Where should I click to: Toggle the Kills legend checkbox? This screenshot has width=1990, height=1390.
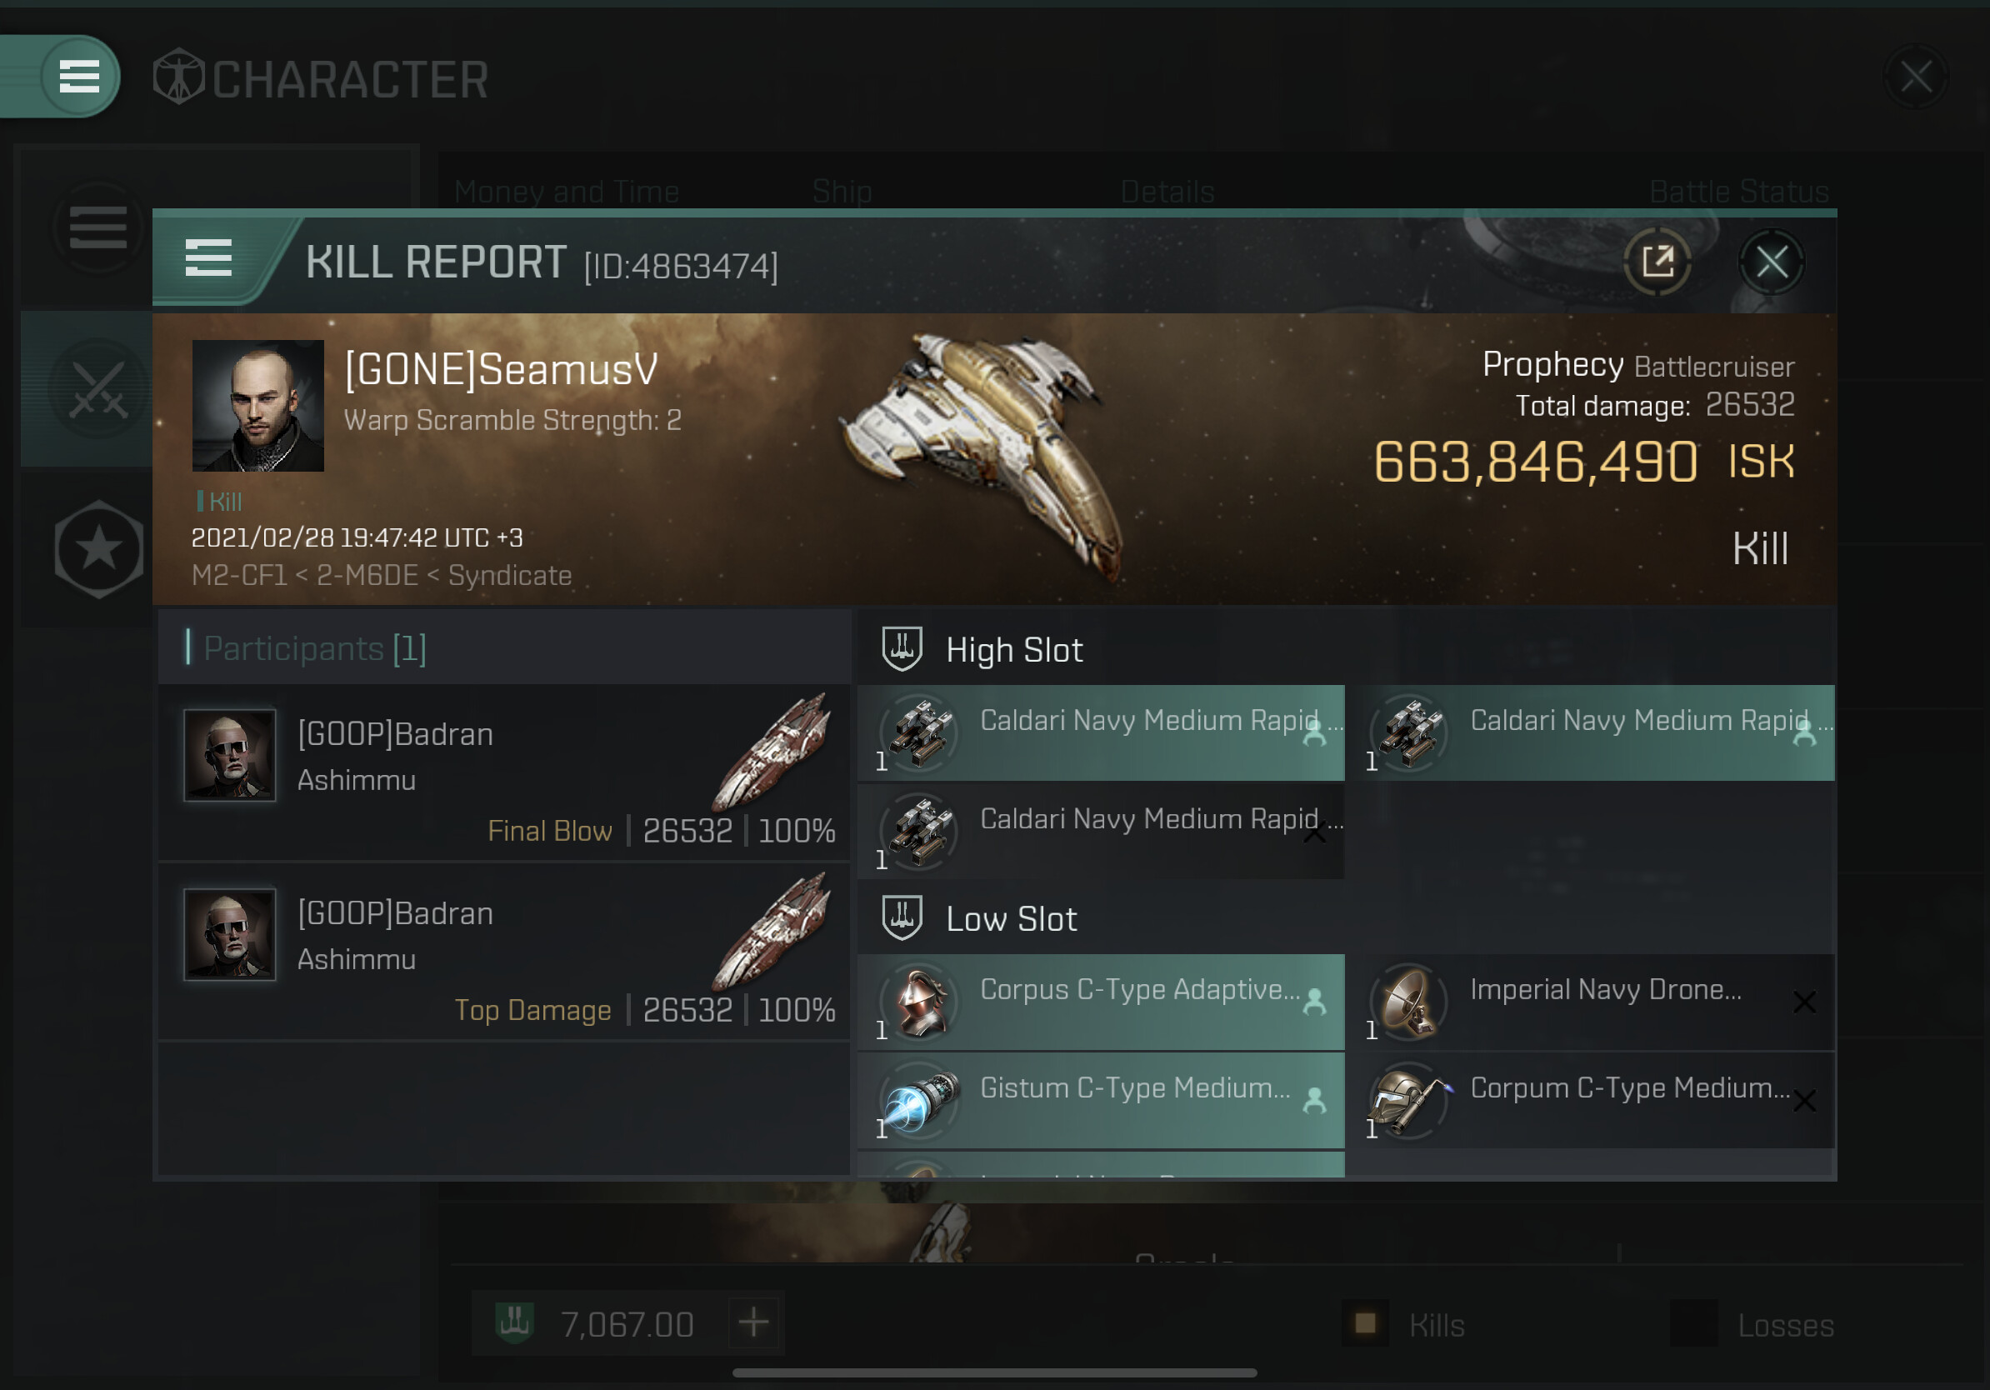click(1365, 1323)
